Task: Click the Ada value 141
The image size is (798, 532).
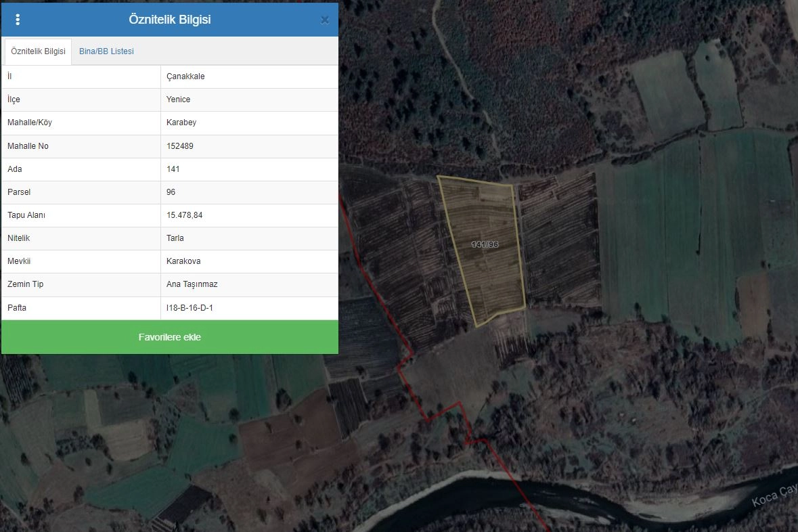Action: pos(173,169)
